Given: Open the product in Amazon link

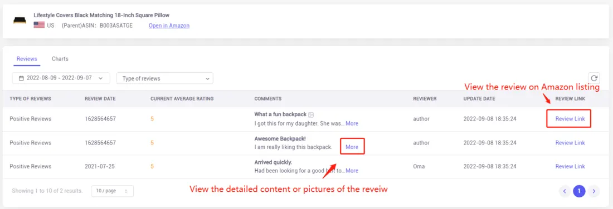Looking at the screenshot, I should tap(169, 26).
